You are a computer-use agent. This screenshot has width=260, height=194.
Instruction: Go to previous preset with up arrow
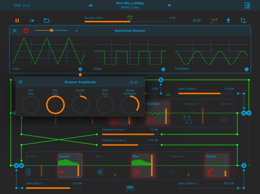click(x=91, y=5)
